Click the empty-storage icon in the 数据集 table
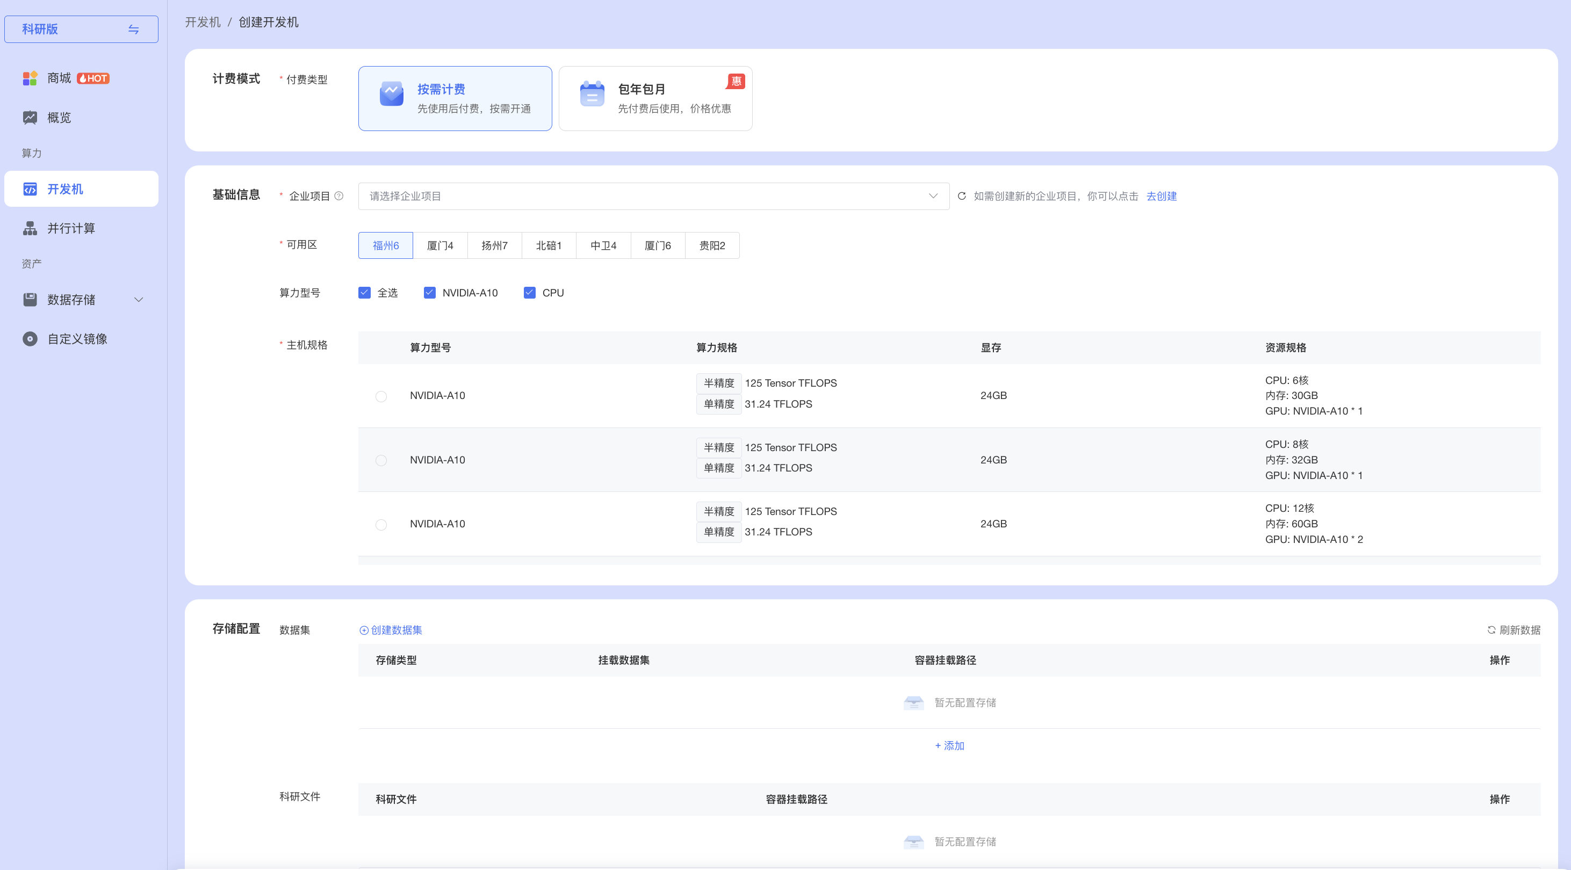 coord(913,703)
